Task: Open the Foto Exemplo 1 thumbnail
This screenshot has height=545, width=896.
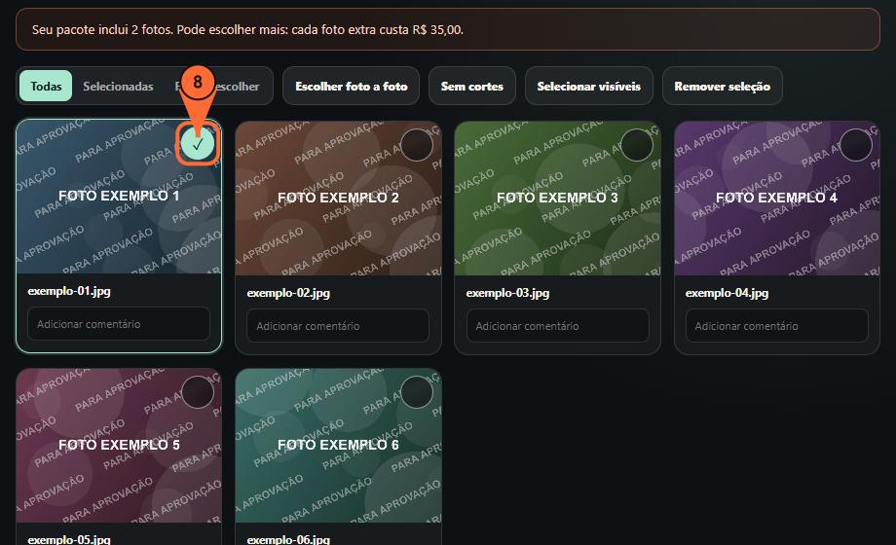Action: (x=119, y=197)
